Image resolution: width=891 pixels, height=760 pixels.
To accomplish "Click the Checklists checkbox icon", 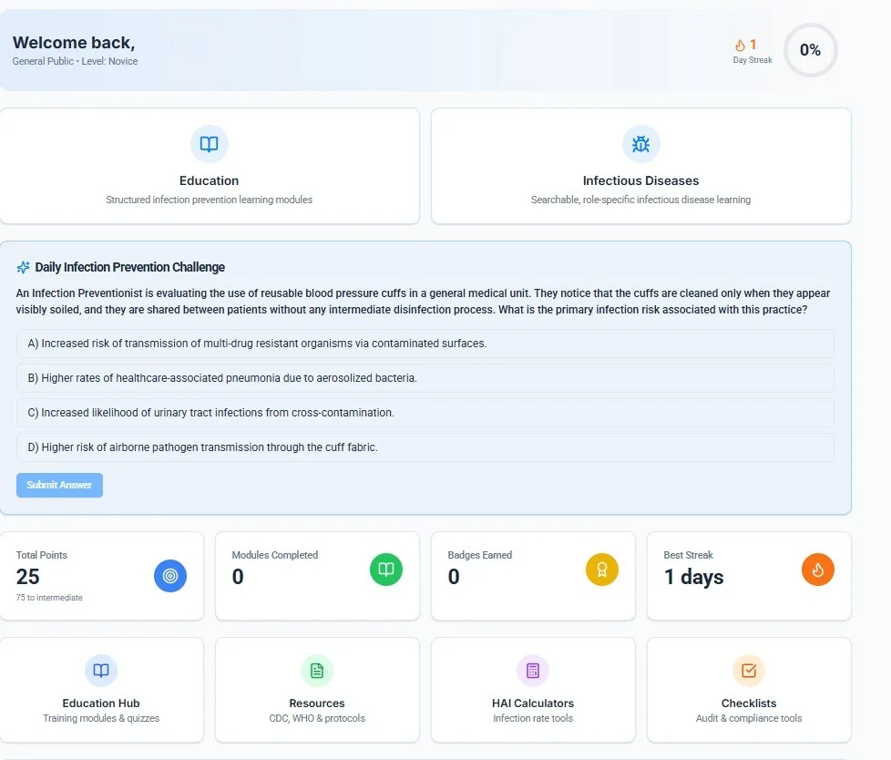I will click(749, 671).
